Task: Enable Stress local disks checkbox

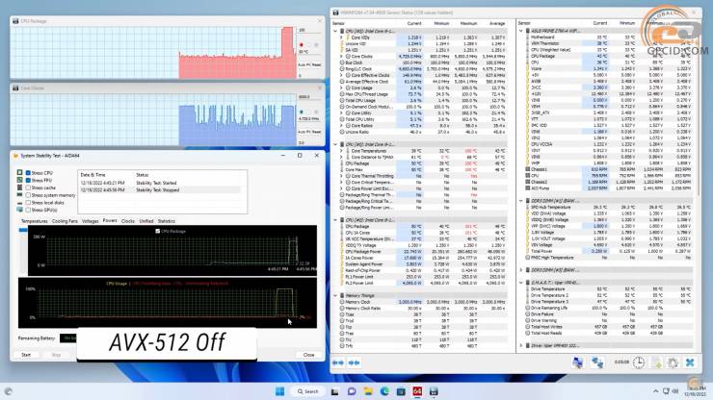Action: point(28,203)
